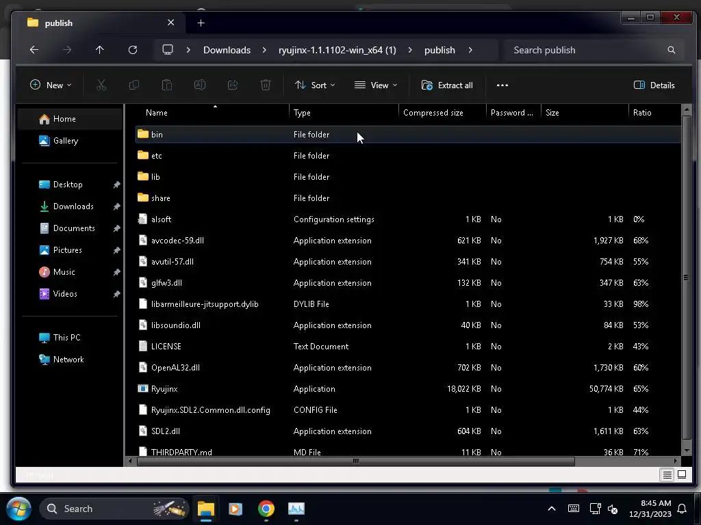Go up one directory level
The image size is (701, 525).
[x=100, y=50]
